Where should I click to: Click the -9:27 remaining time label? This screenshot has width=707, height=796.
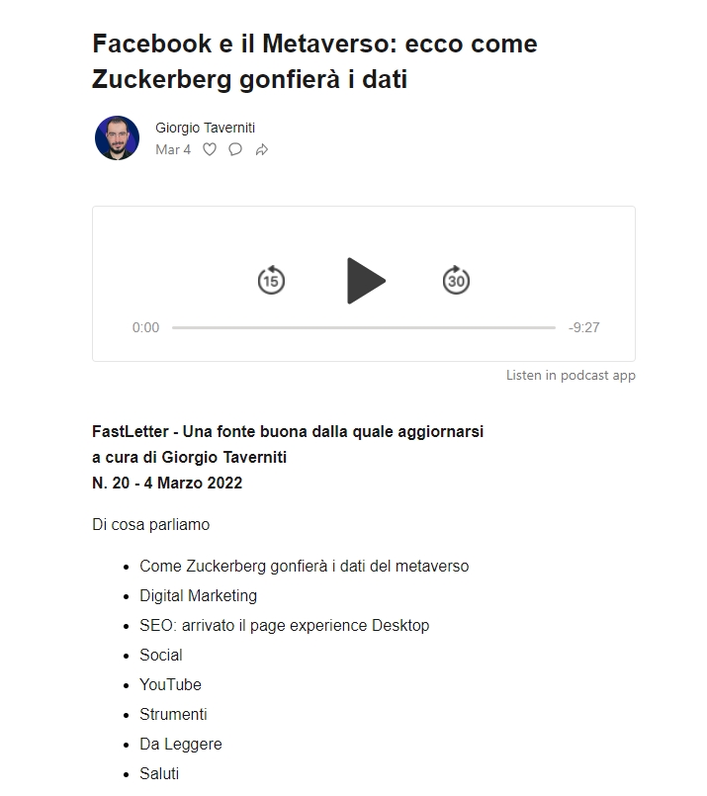[584, 327]
